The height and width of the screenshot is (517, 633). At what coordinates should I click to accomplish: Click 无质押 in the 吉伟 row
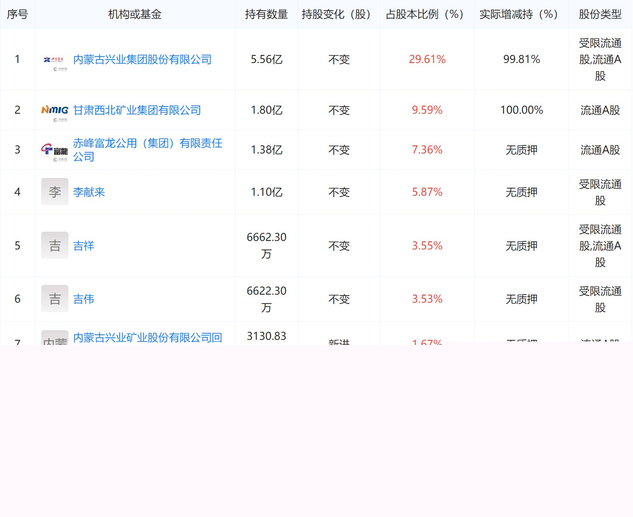click(522, 299)
